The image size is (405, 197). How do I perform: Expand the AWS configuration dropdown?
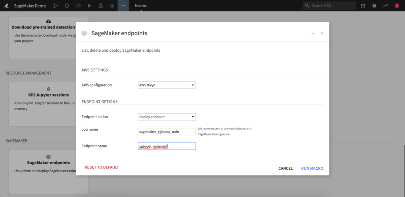point(166,85)
